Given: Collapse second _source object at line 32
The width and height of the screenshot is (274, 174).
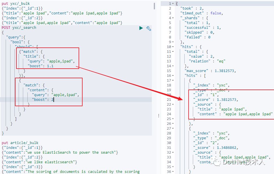Looking at the screenshot, I should pyautogui.click(x=173, y=152).
